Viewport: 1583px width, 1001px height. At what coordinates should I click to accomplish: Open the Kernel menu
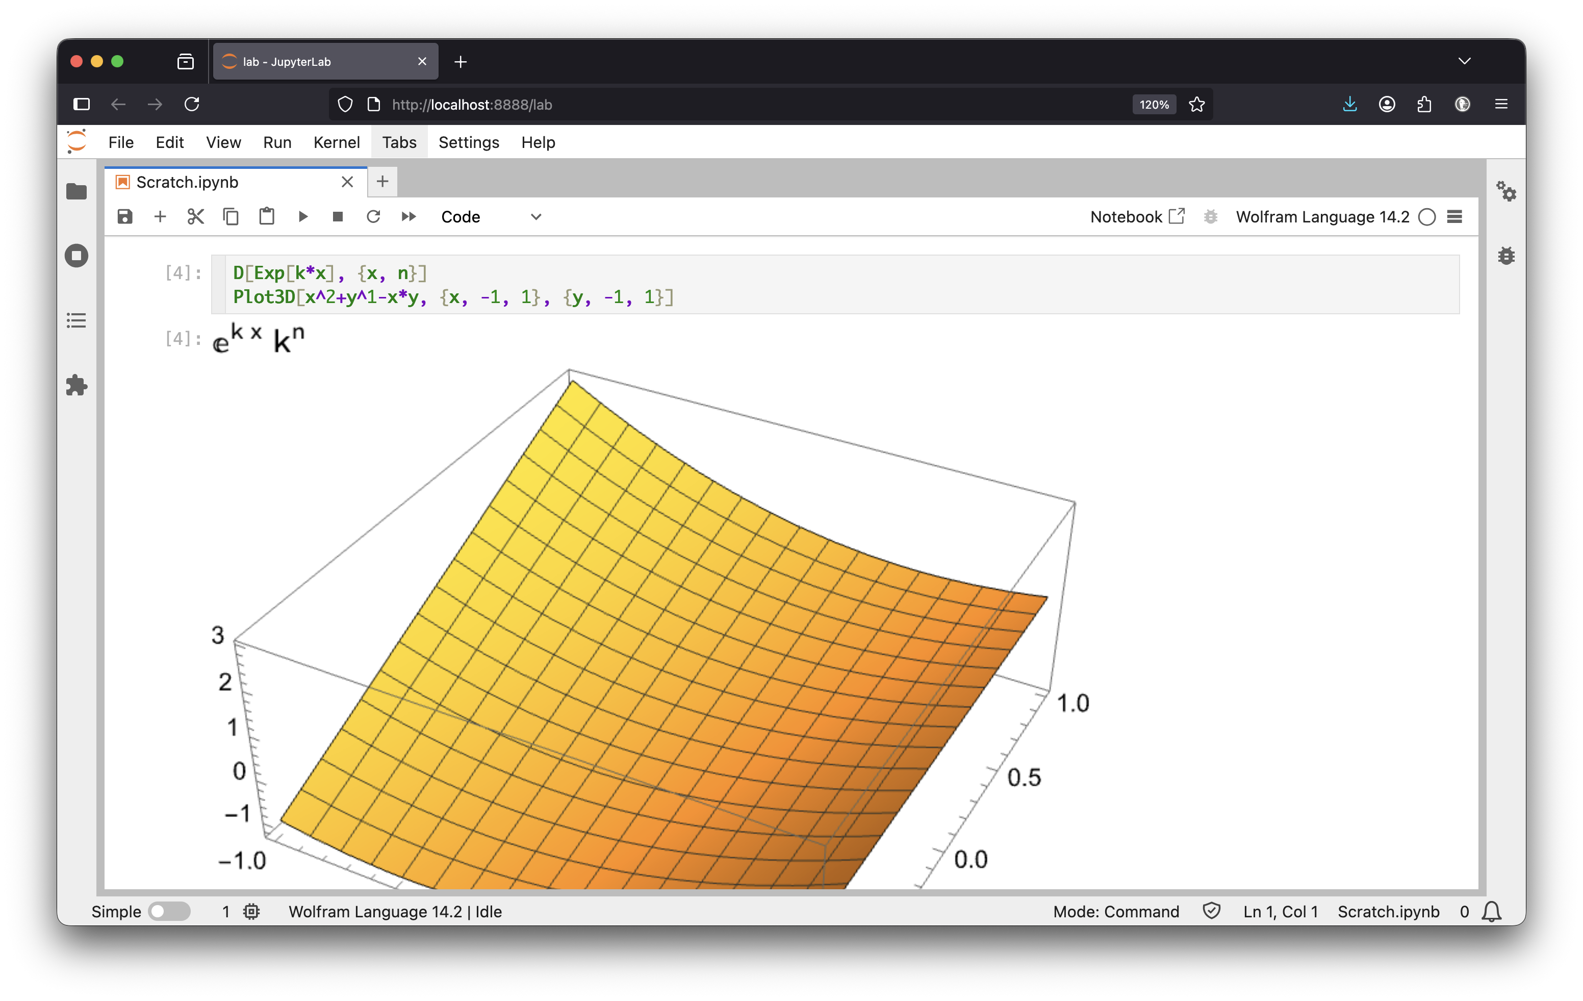coord(336,142)
